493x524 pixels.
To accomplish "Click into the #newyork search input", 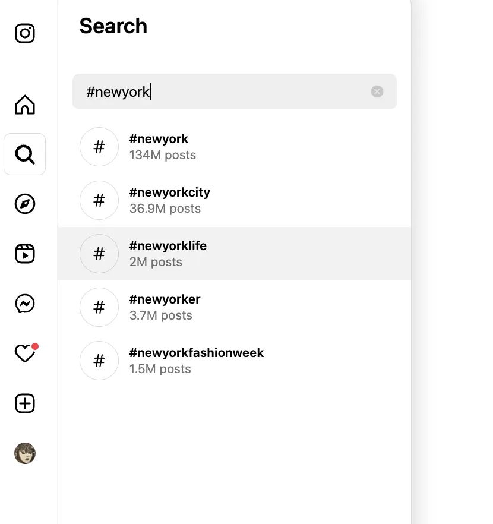I will [226, 91].
